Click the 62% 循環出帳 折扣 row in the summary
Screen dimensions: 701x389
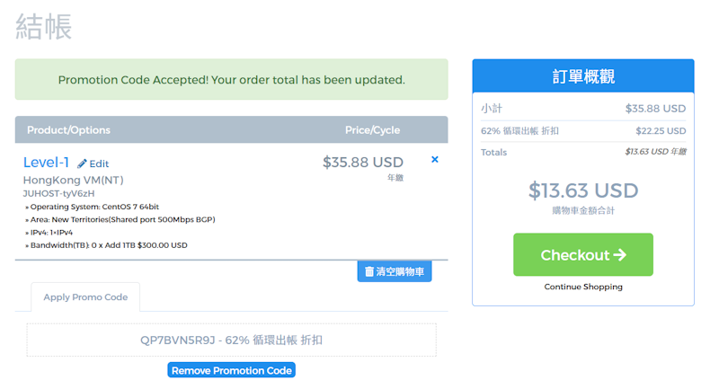point(583,130)
